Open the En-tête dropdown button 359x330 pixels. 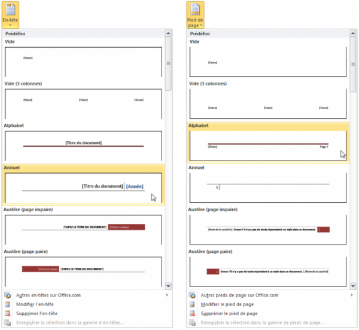tap(10, 15)
